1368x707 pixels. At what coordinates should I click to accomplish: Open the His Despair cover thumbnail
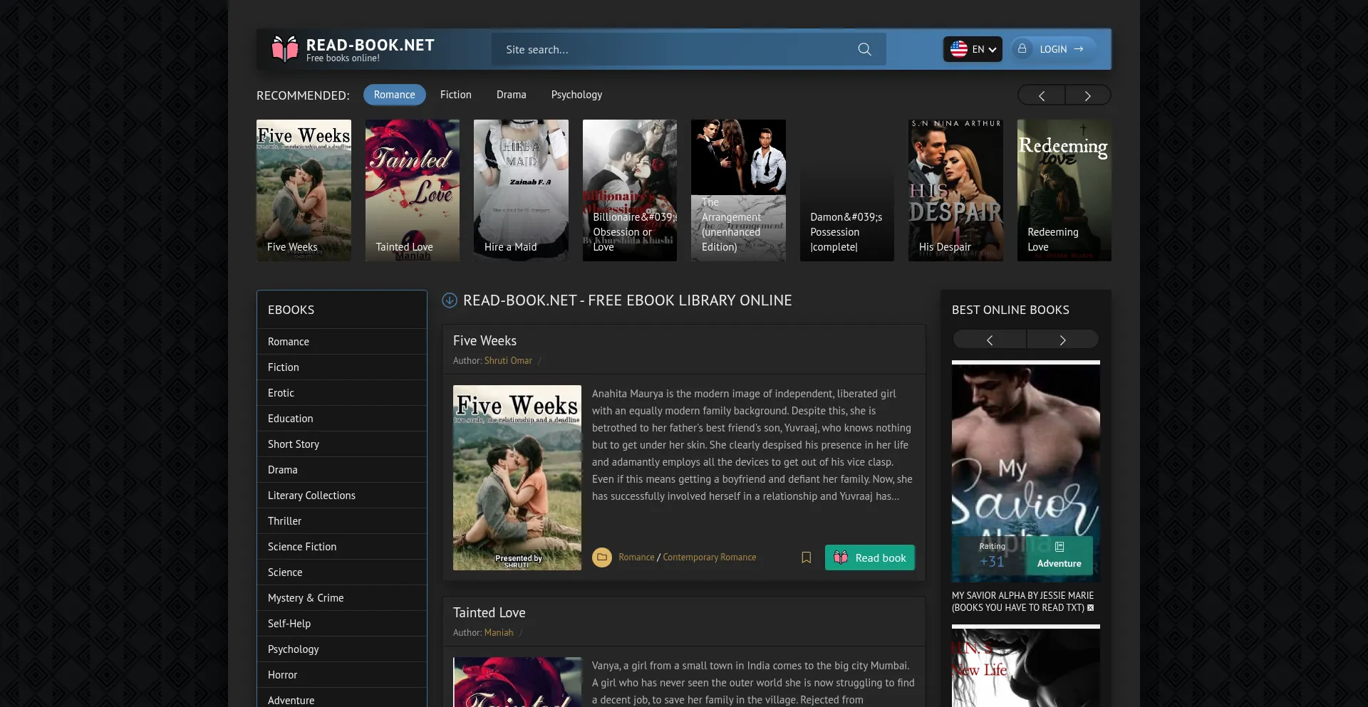[955, 190]
